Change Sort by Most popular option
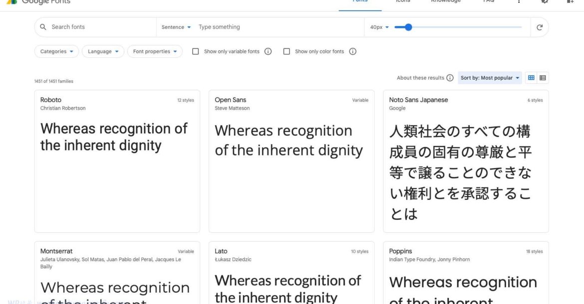This screenshot has height=304, width=584. point(489,77)
